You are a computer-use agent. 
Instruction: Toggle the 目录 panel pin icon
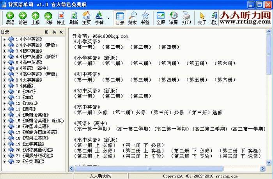[x=54, y=32]
